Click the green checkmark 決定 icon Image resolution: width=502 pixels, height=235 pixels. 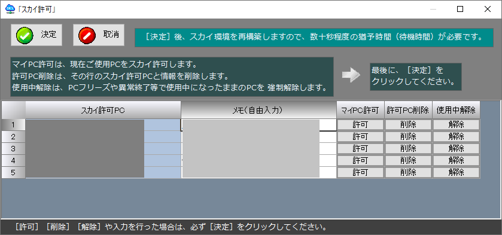pyautogui.click(x=25, y=35)
